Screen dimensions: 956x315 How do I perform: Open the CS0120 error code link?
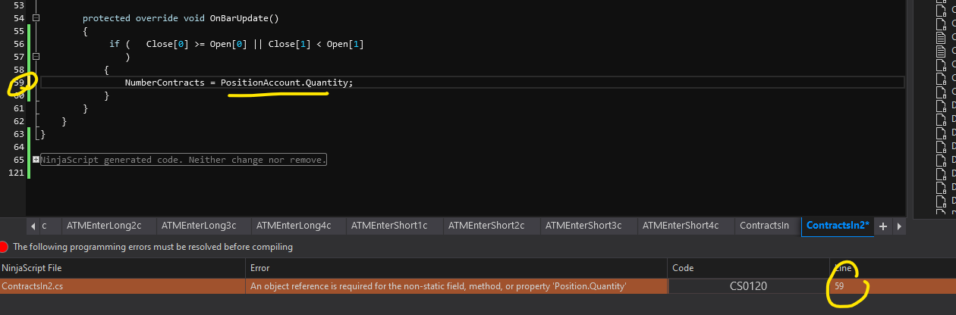748,286
